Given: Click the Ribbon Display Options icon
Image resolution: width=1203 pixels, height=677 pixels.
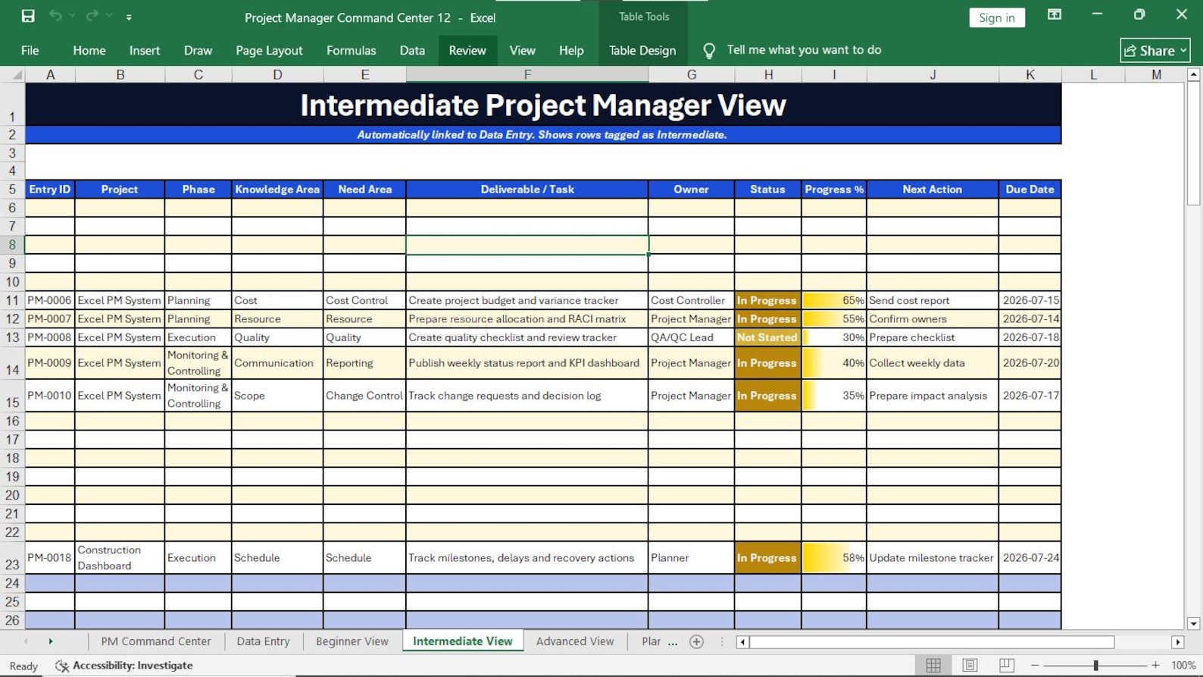Looking at the screenshot, I should click(1054, 14).
